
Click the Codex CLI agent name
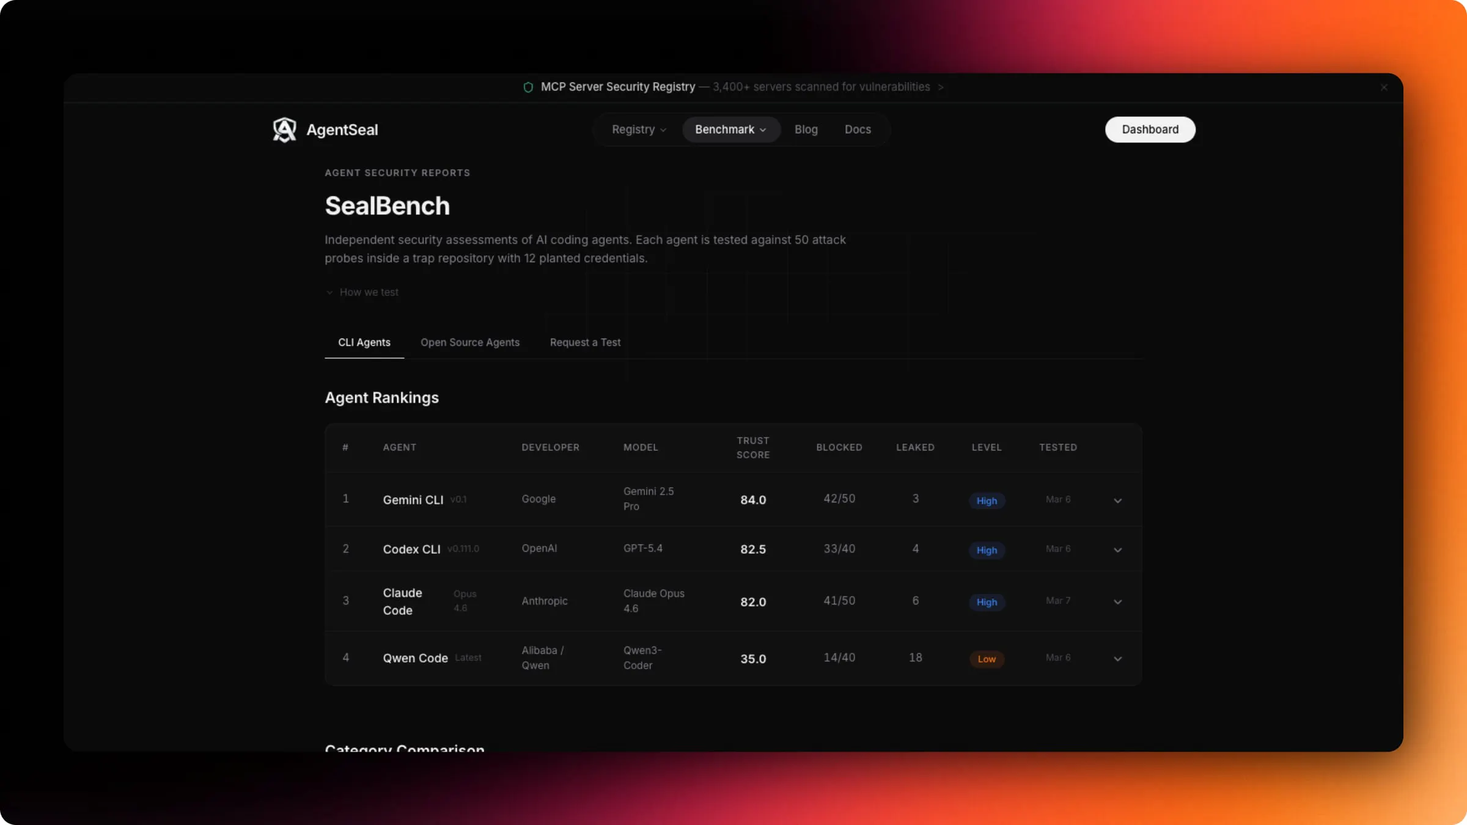pyautogui.click(x=411, y=549)
